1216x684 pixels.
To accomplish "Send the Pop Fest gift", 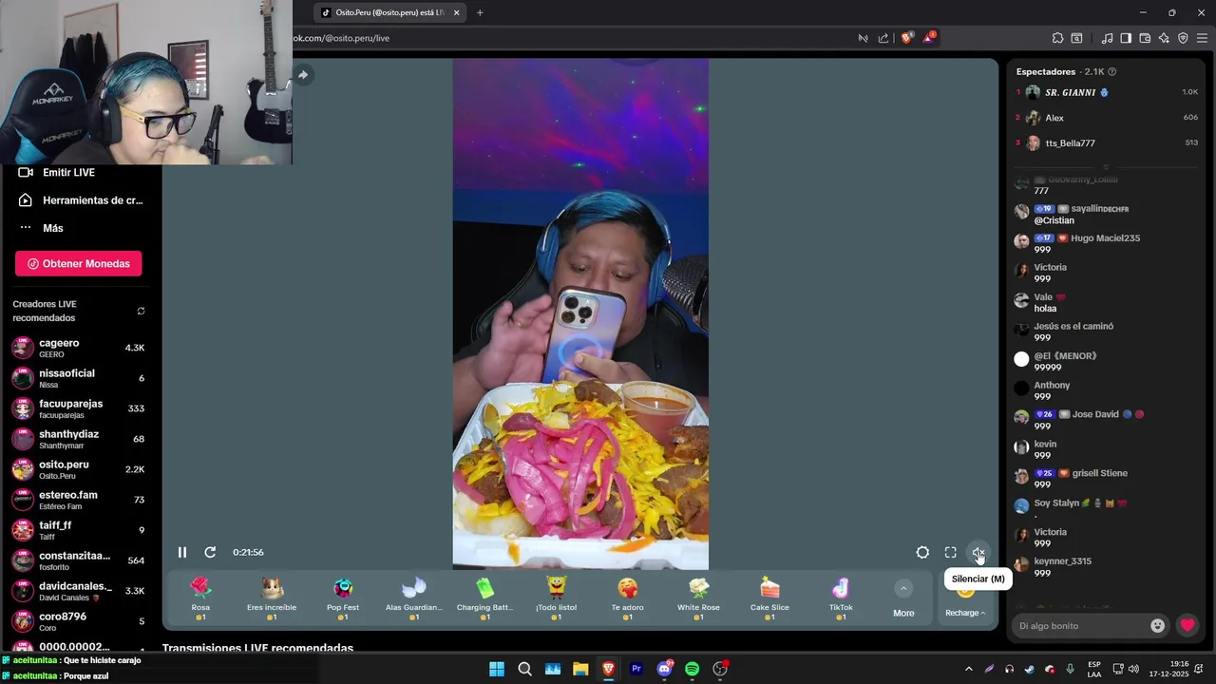I will (343, 599).
